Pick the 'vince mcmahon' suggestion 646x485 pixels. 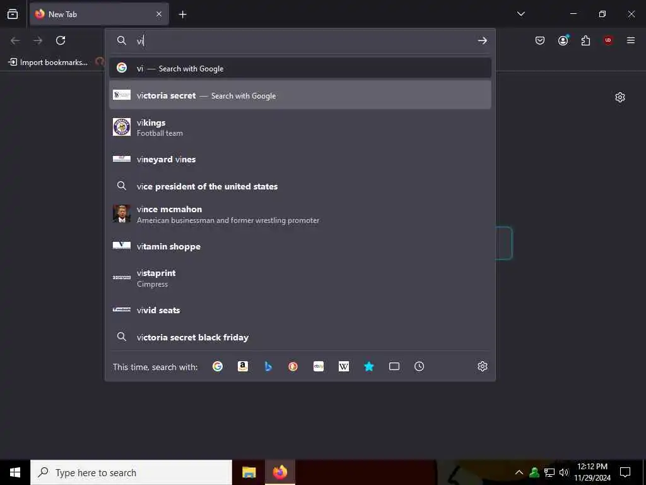(300, 215)
